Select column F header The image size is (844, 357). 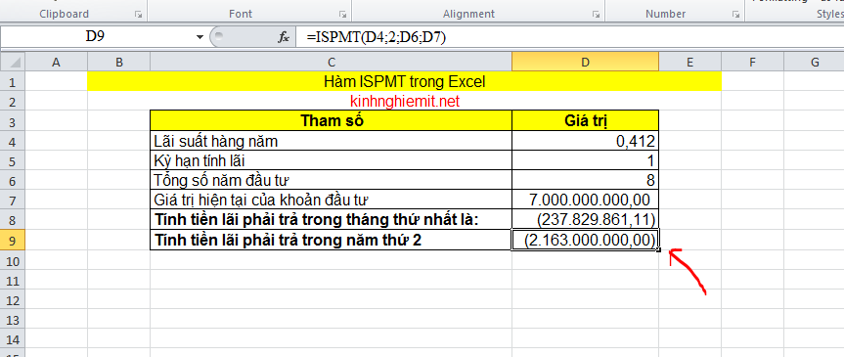click(x=752, y=62)
